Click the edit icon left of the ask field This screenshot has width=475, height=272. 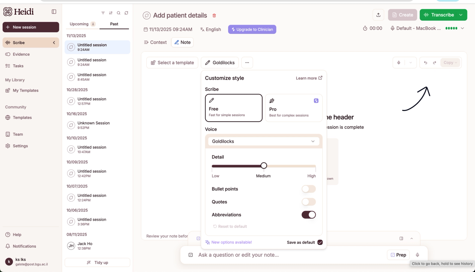click(191, 255)
